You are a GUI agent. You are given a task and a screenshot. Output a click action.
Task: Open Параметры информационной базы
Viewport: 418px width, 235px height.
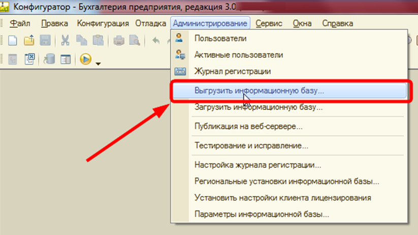point(289,214)
